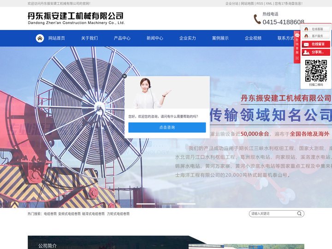This screenshot has width=332, height=249.
Task: Focus the 请输入关键词 search field
Action: tap(273, 213)
